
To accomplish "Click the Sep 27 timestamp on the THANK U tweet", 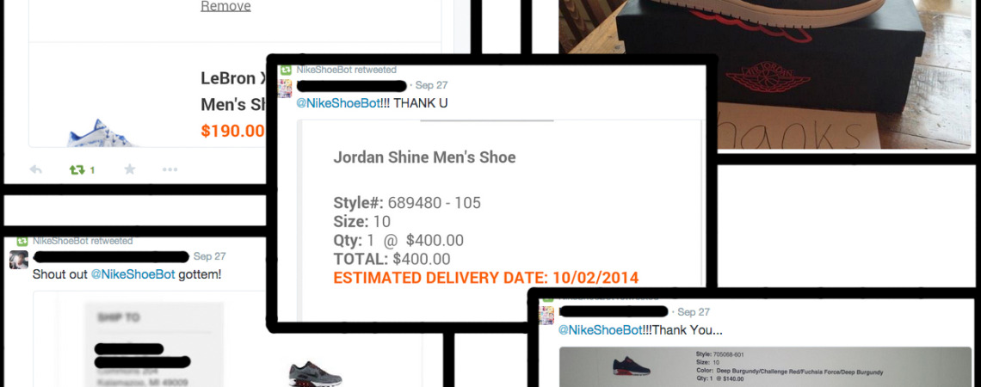I will click(432, 86).
